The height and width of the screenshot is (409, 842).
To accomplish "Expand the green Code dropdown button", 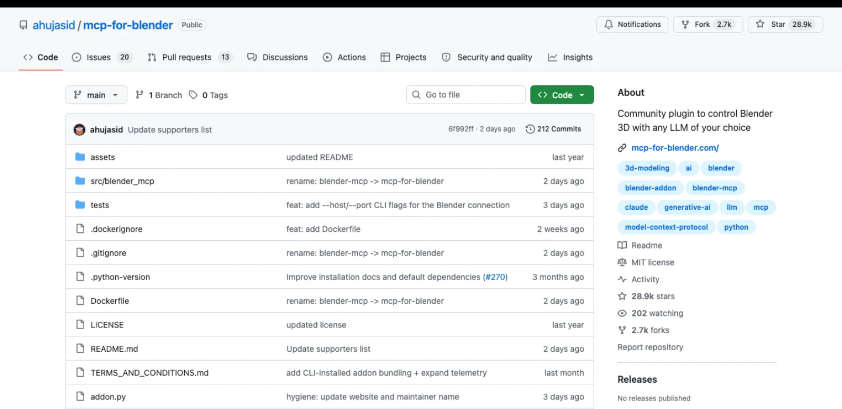I will (x=562, y=95).
